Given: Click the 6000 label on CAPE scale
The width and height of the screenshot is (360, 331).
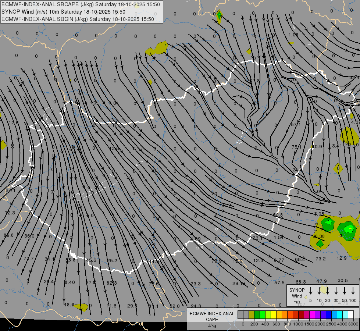Looking at the screenshot, I should [354, 324].
